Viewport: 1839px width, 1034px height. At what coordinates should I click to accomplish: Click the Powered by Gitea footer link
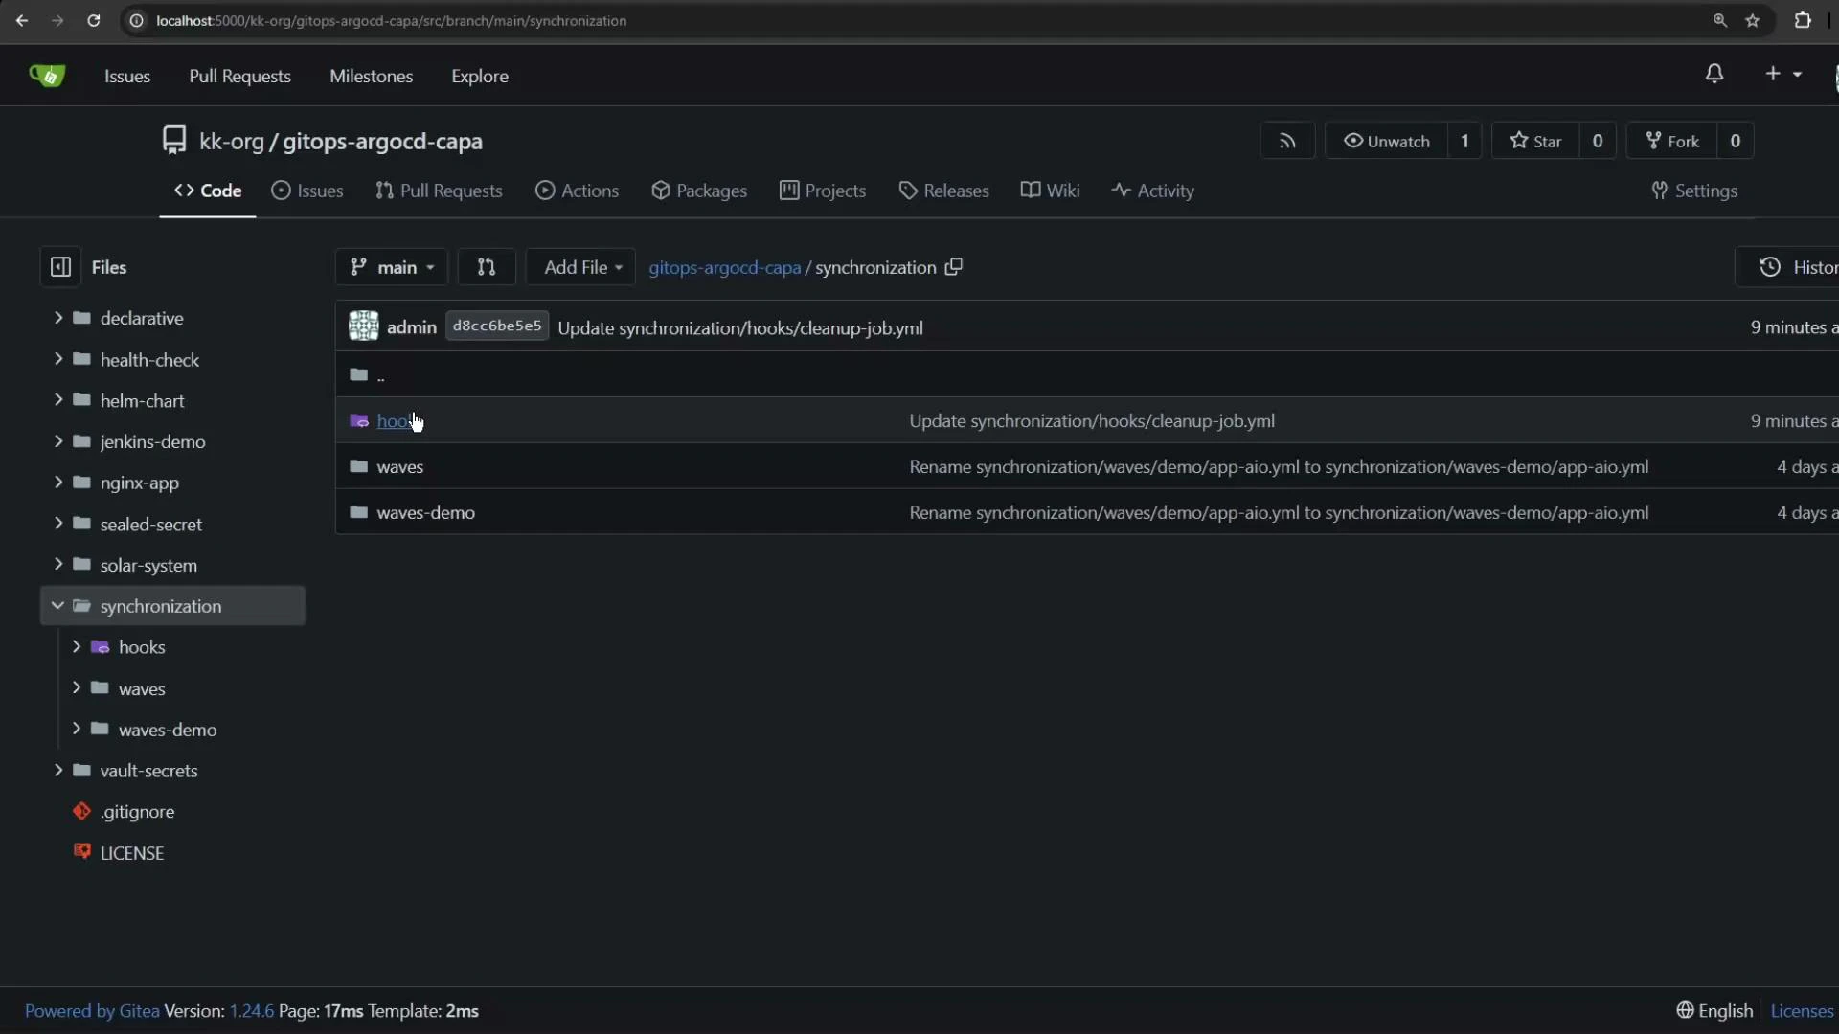[x=92, y=1011]
